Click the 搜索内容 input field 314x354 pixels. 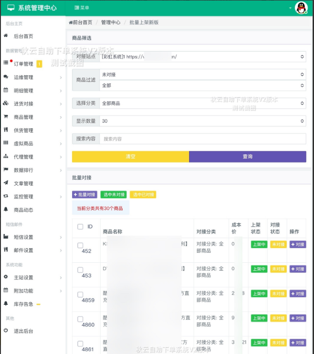(x=203, y=139)
